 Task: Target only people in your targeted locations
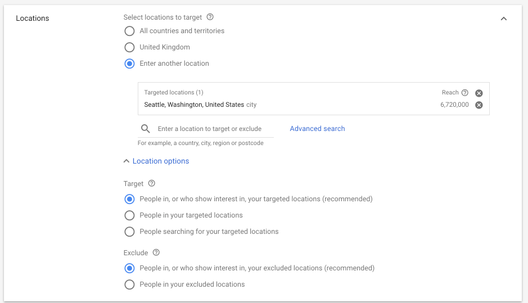(x=129, y=215)
